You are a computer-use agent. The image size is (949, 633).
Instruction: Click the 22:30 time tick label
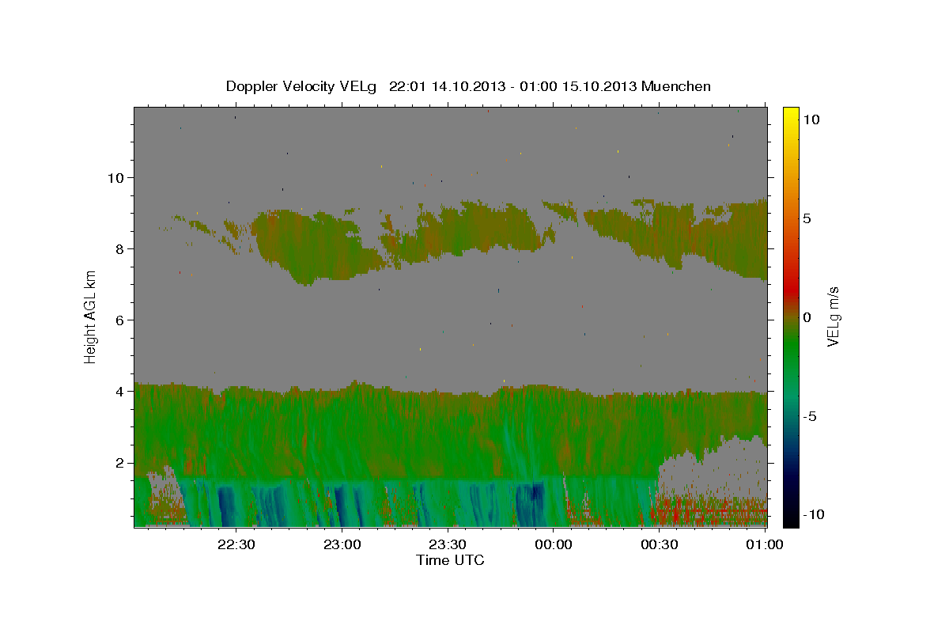pyautogui.click(x=236, y=544)
